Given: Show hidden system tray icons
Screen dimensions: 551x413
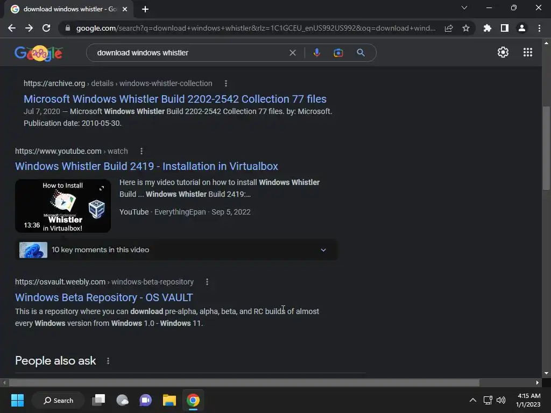Looking at the screenshot, I should [473, 400].
